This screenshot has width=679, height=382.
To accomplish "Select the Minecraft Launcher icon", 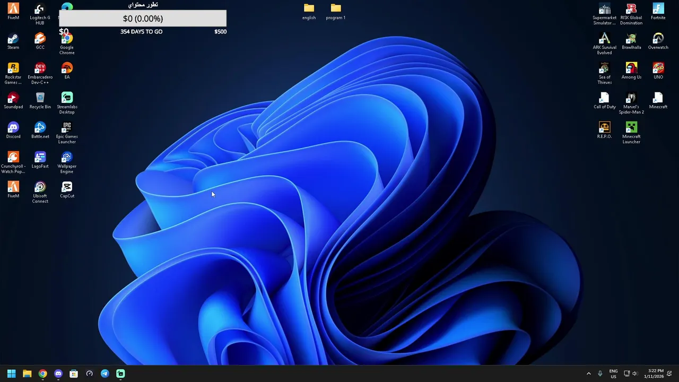I will (x=631, y=133).
